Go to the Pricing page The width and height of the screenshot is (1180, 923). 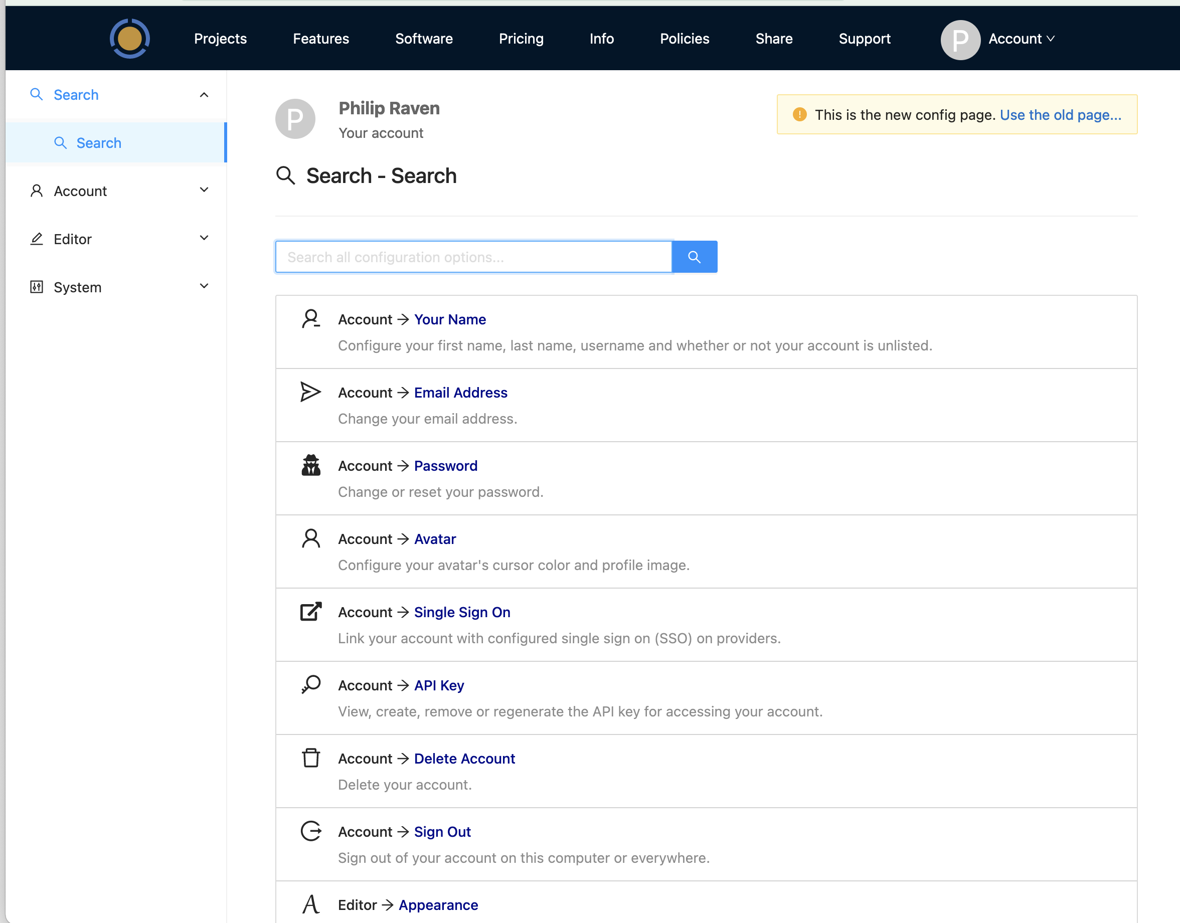point(521,39)
